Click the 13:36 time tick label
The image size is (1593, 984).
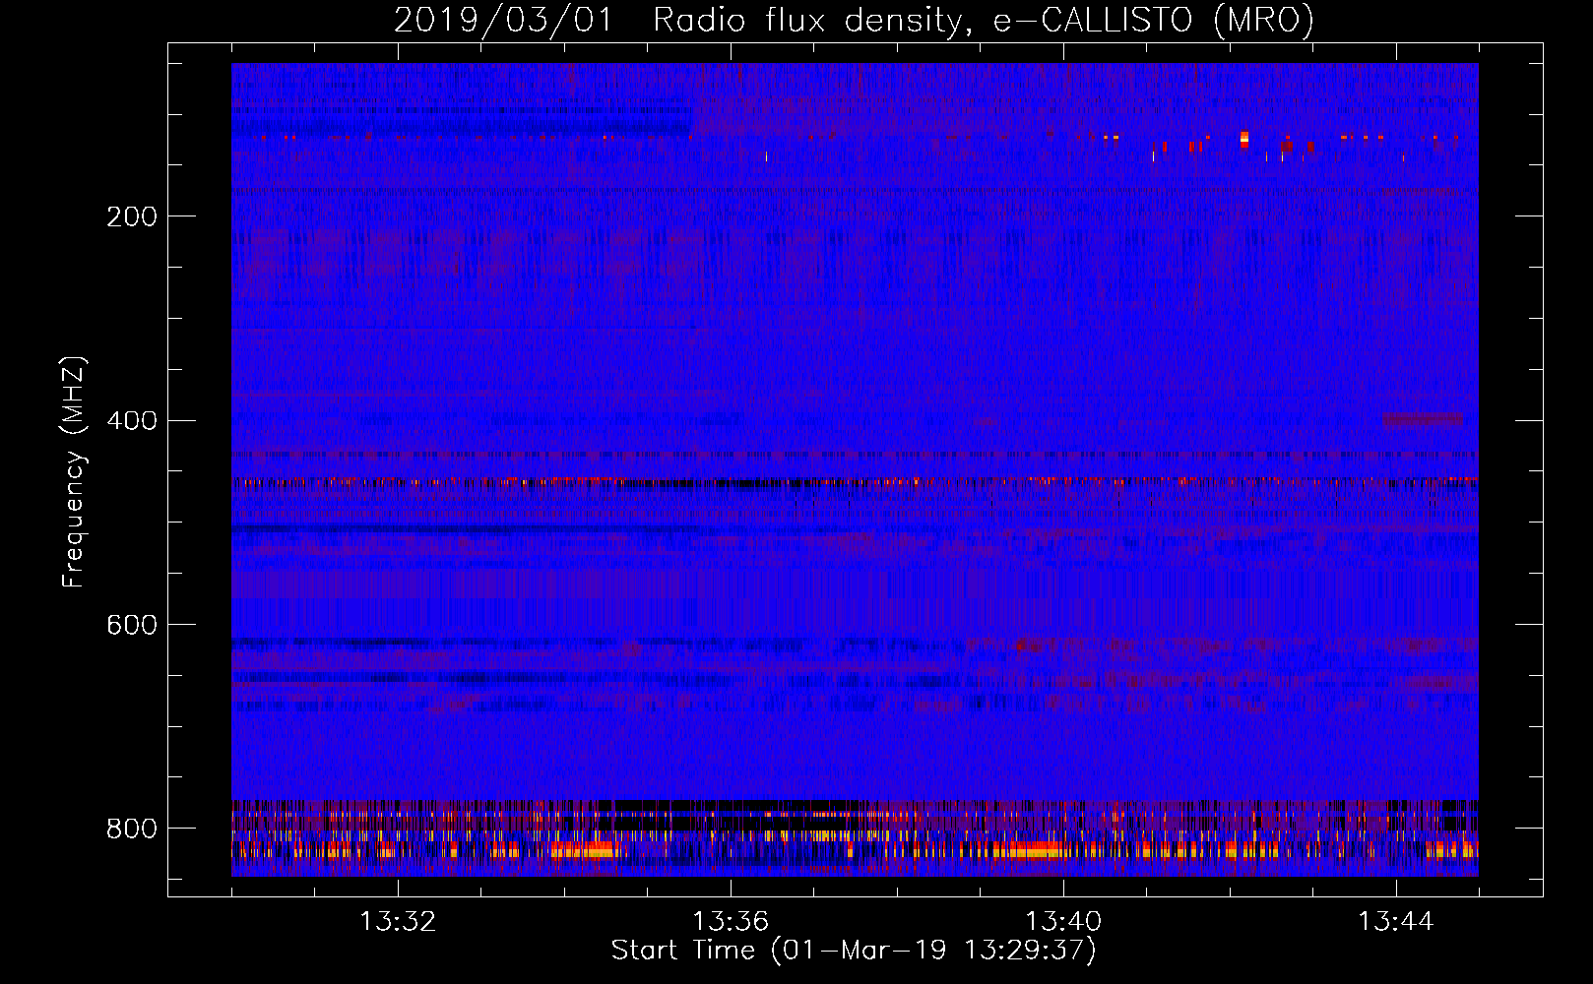pos(731,922)
